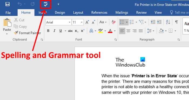The image size is (189, 100).
Task: Toggle Superscript formatting
Action: pos(83,31)
